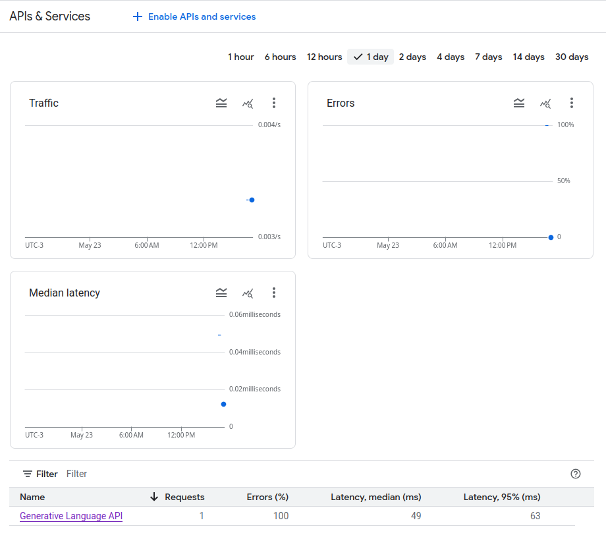Select the 6 hours time range
This screenshot has width=606, height=539.
(x=280, y=57)
